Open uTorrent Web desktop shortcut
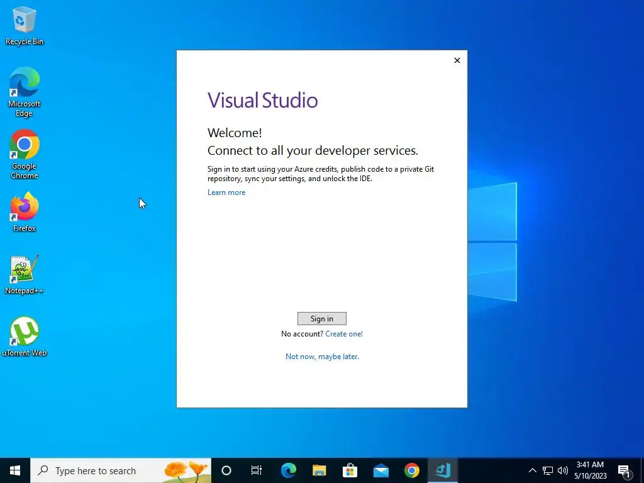644x483 pixels. click(25, 337)
